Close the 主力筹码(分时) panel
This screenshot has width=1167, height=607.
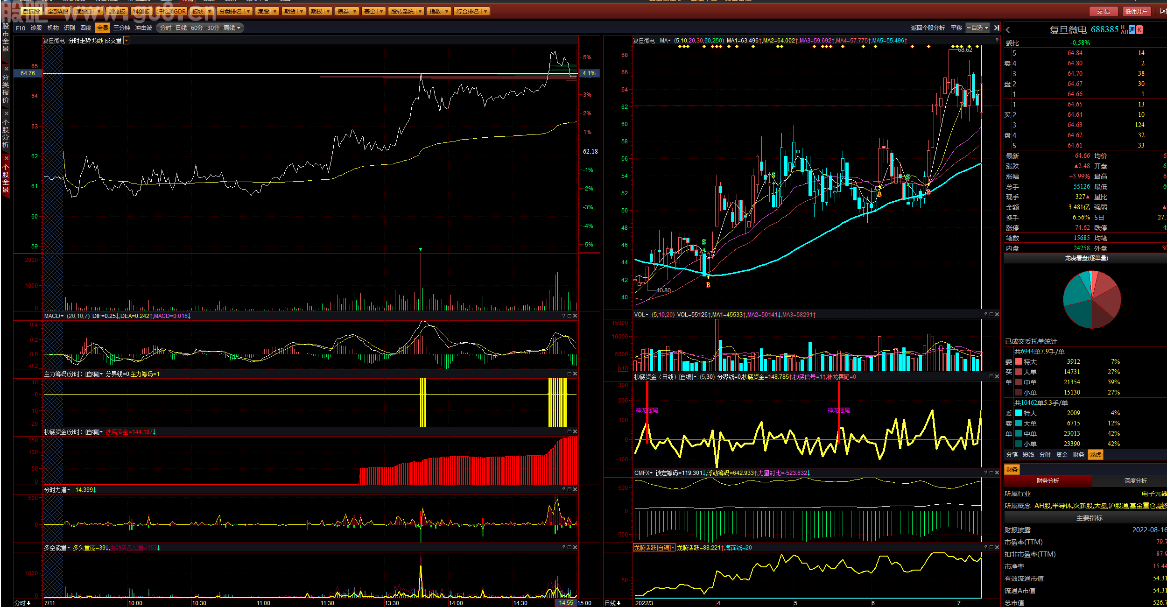tap(575, 374)
